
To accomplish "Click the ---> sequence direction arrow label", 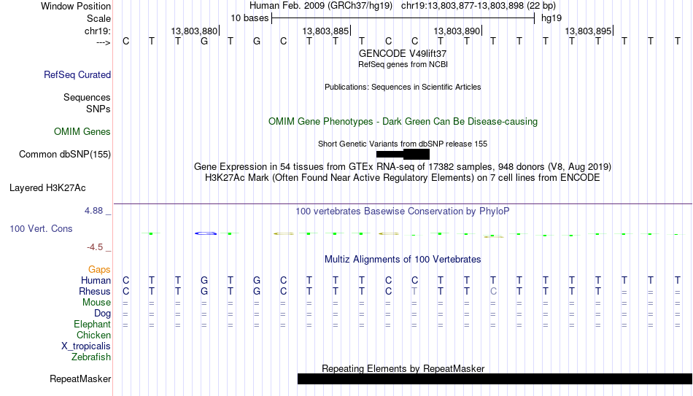I will click(104, 42).
